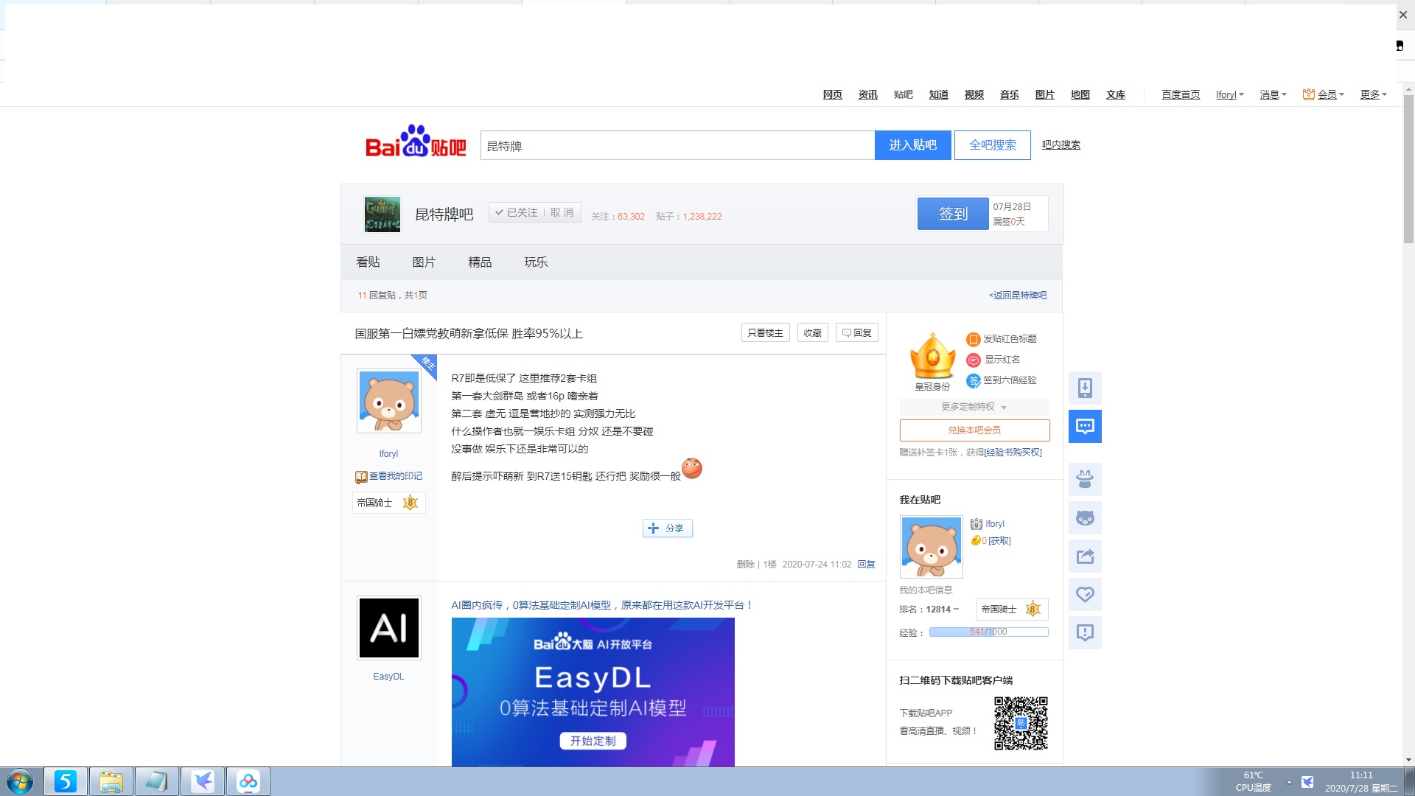This screenshot has width=1415, height=796.
Task: Click the 查看我的印记 book icon
Action: click(361, 477)
